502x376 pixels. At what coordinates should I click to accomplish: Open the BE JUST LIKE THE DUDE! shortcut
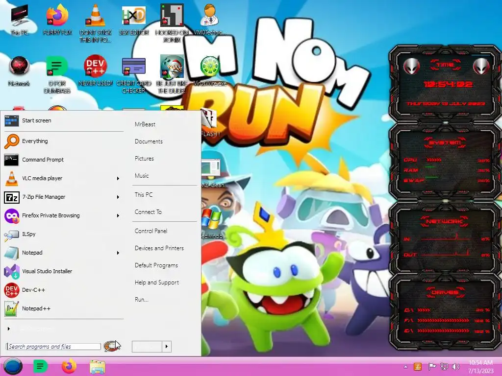pos(172,74)
